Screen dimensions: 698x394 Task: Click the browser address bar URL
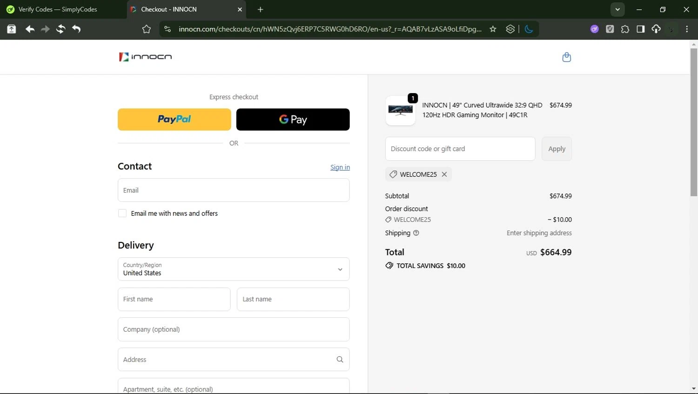pyautogui.click(x=330, y=29)
